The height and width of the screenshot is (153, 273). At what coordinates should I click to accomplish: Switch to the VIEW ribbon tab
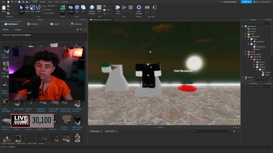[57, 2]
